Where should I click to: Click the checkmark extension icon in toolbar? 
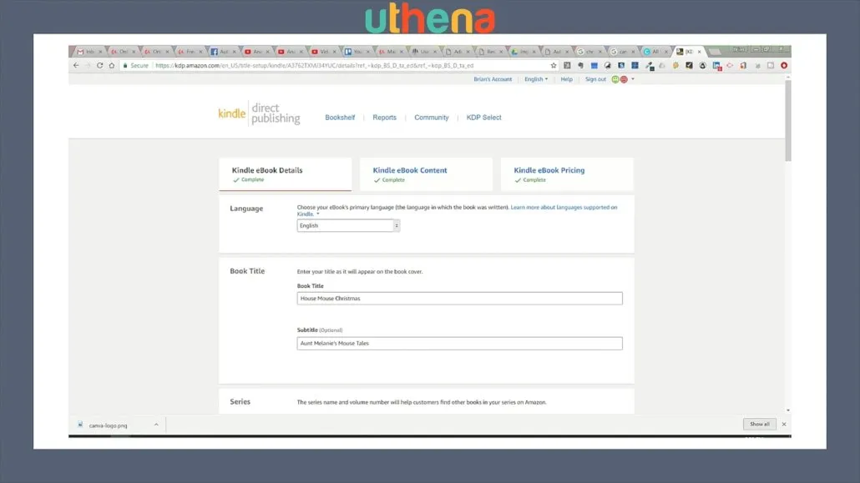[x=690, y=65]
